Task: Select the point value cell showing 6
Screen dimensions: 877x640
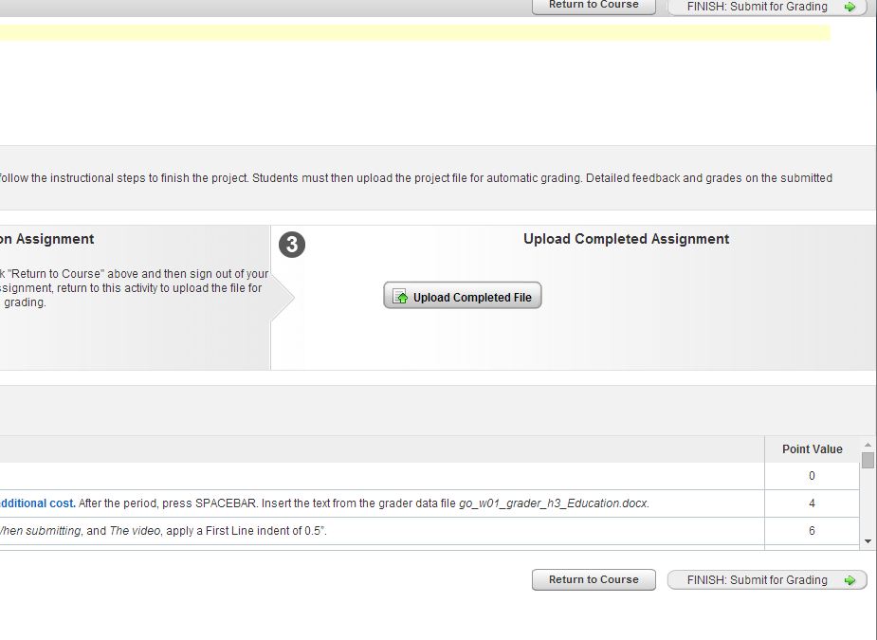Action: 812,531
